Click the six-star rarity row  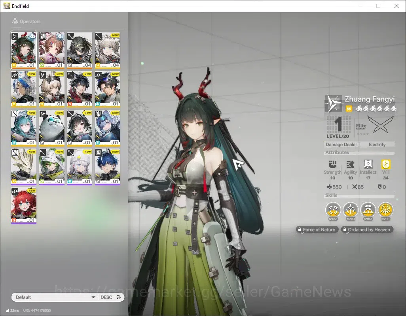376,109
